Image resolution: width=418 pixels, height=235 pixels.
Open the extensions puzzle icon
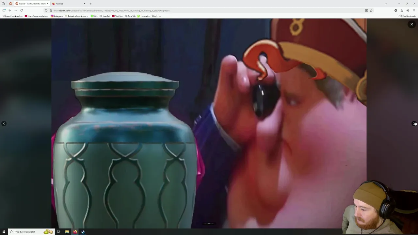(402, 10)
